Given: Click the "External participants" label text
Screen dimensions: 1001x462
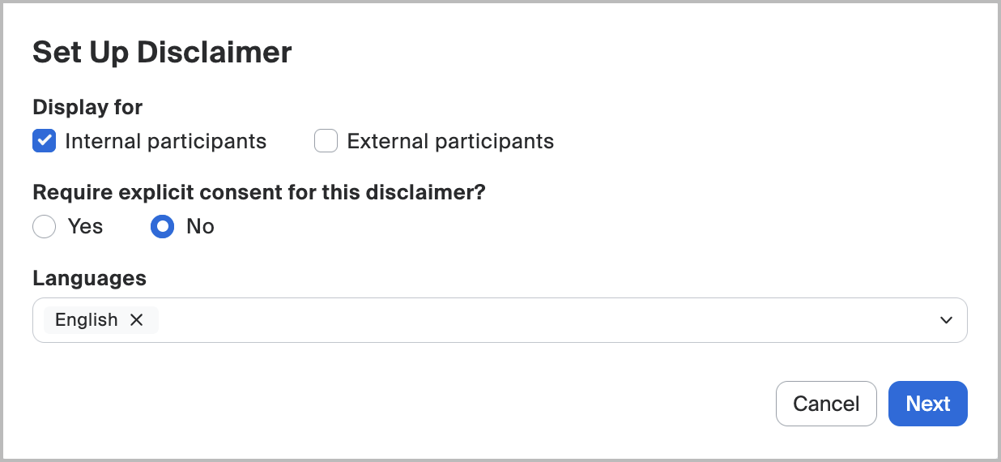Looking at the screenshot, I should [450, 141].
